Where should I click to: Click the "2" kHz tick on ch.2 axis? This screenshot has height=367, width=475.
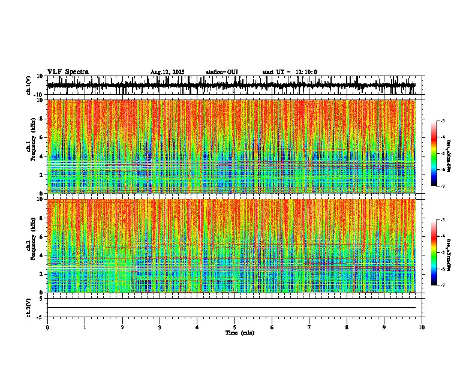click(41, 274)
